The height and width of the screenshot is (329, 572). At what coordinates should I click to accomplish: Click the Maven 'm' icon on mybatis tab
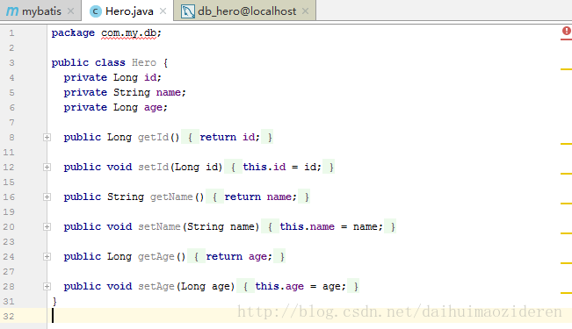[12, 11]
